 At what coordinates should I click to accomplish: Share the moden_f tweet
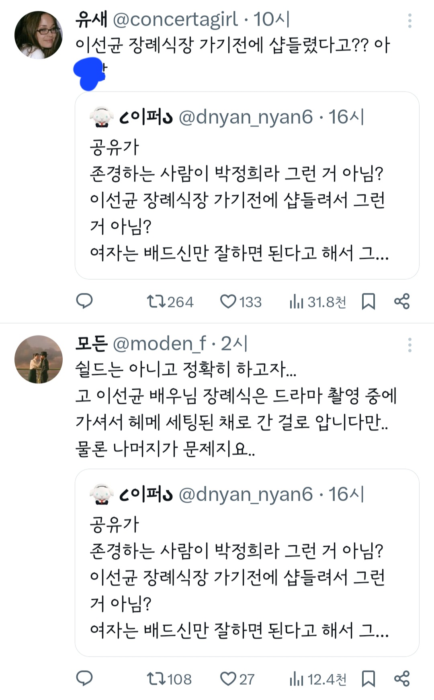(401, 679)
